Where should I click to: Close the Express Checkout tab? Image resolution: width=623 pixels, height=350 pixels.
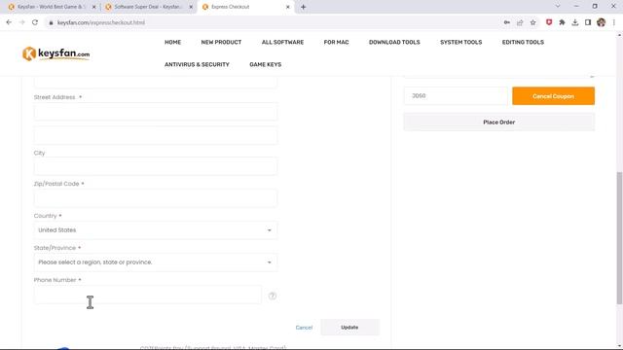click(x=288, y=7)
